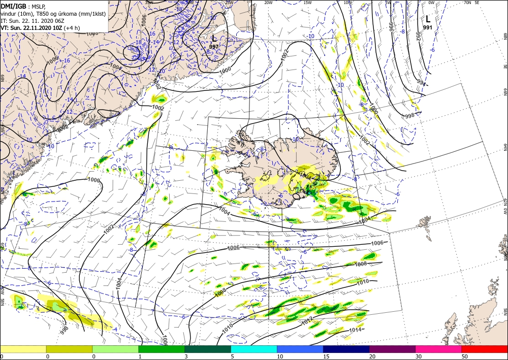The height and width of the screenshot is (360, 508).
Task: Click legend tick value "15" on color bar
Action: (x=326, y=356)
